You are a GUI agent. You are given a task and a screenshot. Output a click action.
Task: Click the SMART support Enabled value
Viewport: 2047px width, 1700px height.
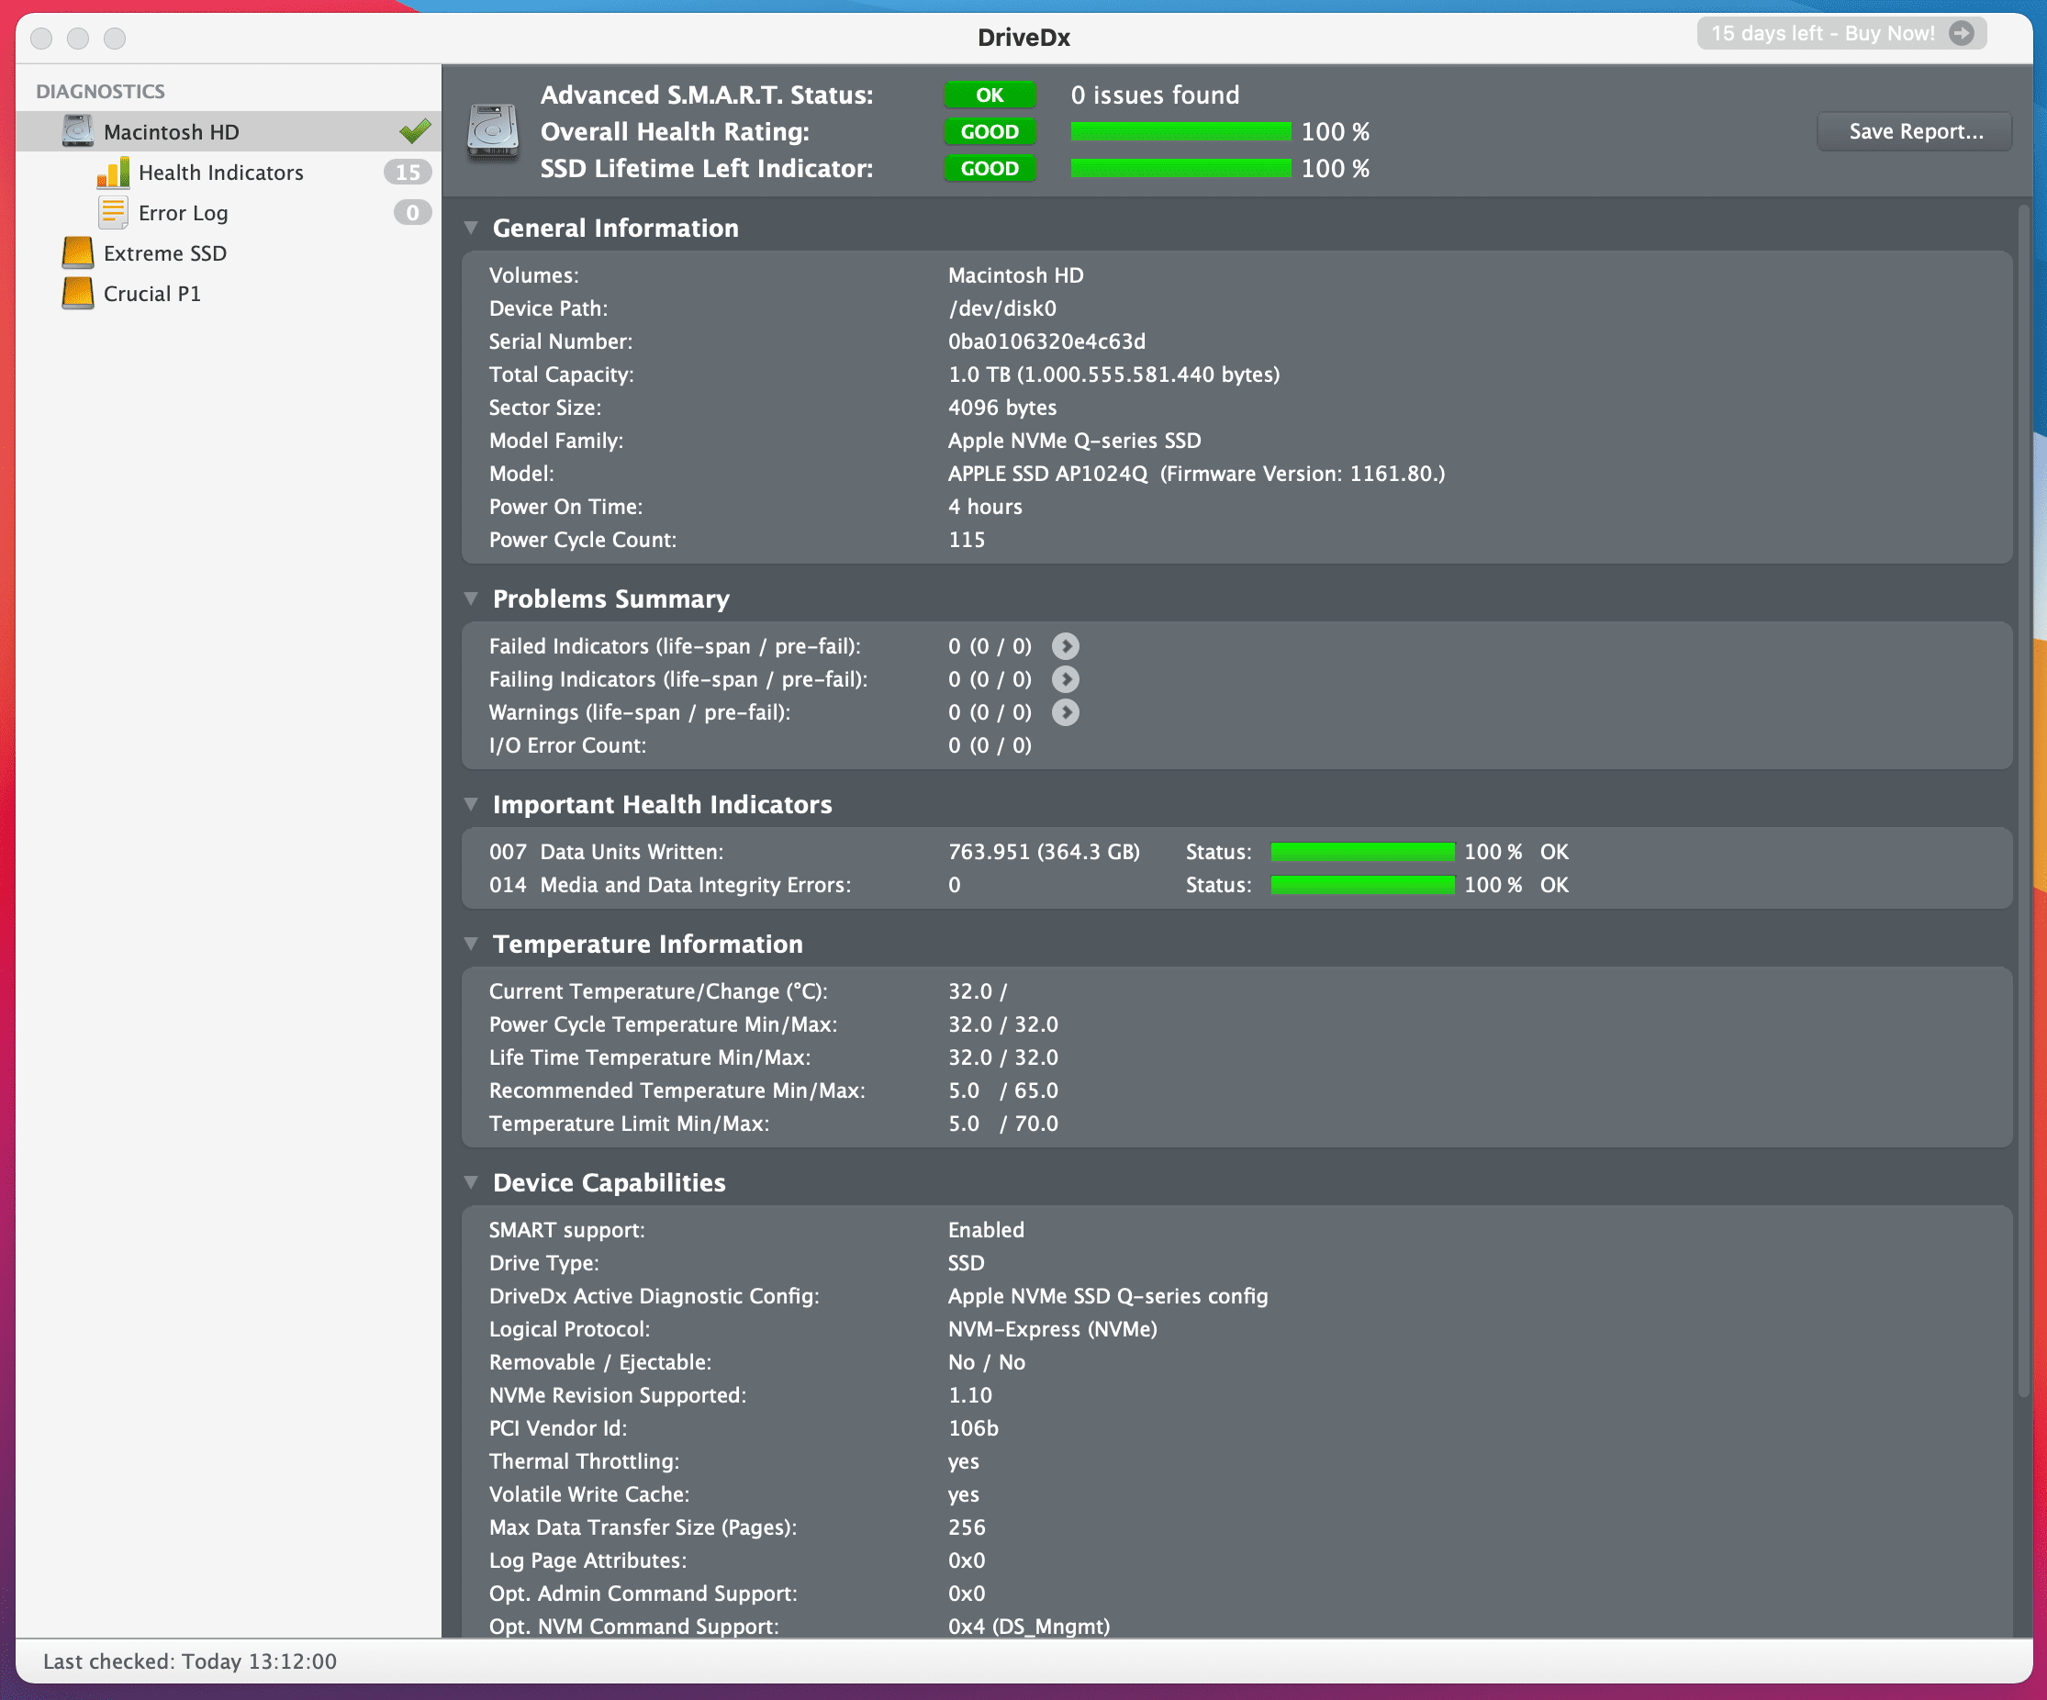click(x=986, y=1230)
